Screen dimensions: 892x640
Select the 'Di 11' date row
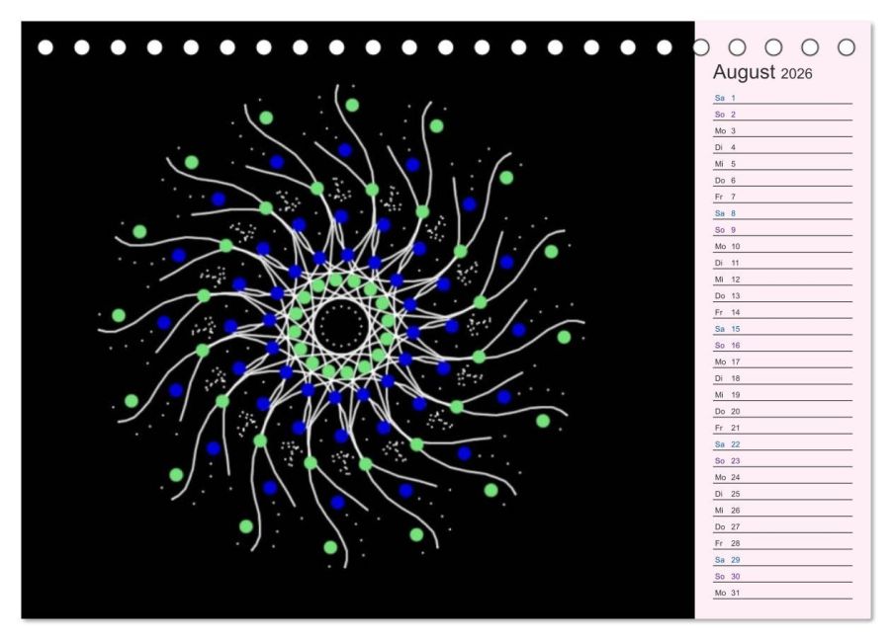pyautogui.click(x=783, y=263)
